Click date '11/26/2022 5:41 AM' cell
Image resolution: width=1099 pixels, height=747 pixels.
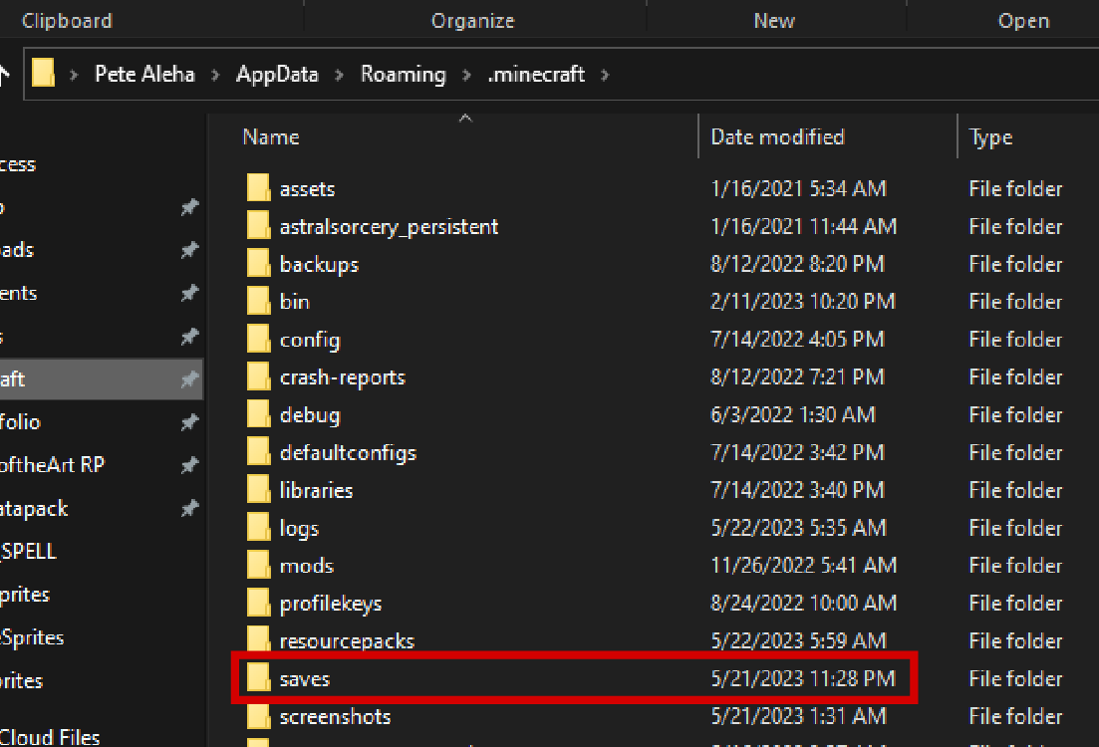804,566
